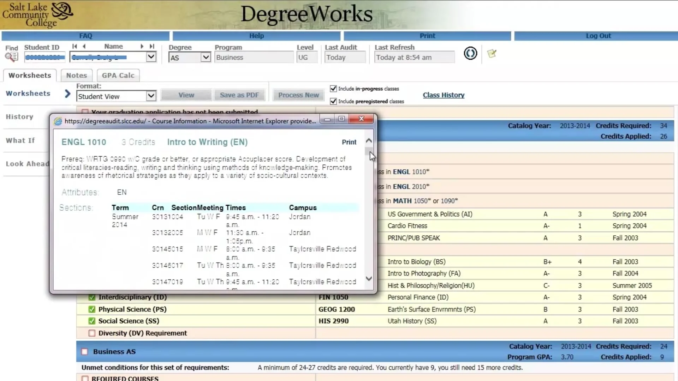
Task: Open the Format dropdown showing Student View
Action: (x=151, y=96)
